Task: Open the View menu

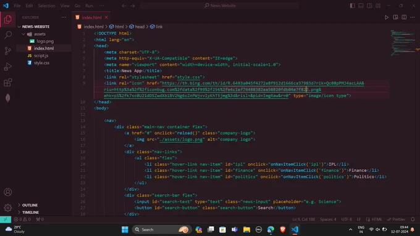Action: 65,6
